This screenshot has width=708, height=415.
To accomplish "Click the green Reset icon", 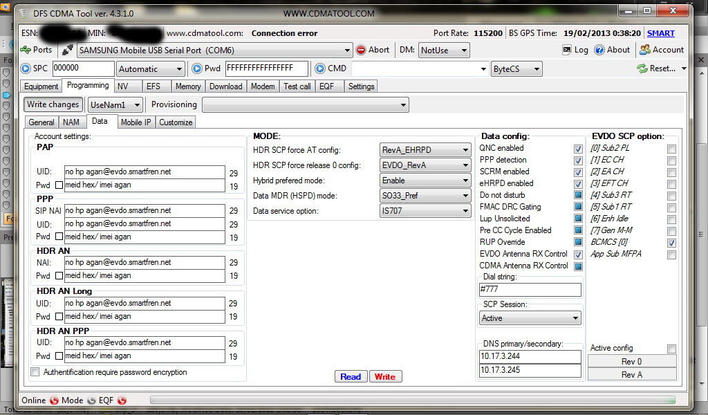I will click(642, 68).
